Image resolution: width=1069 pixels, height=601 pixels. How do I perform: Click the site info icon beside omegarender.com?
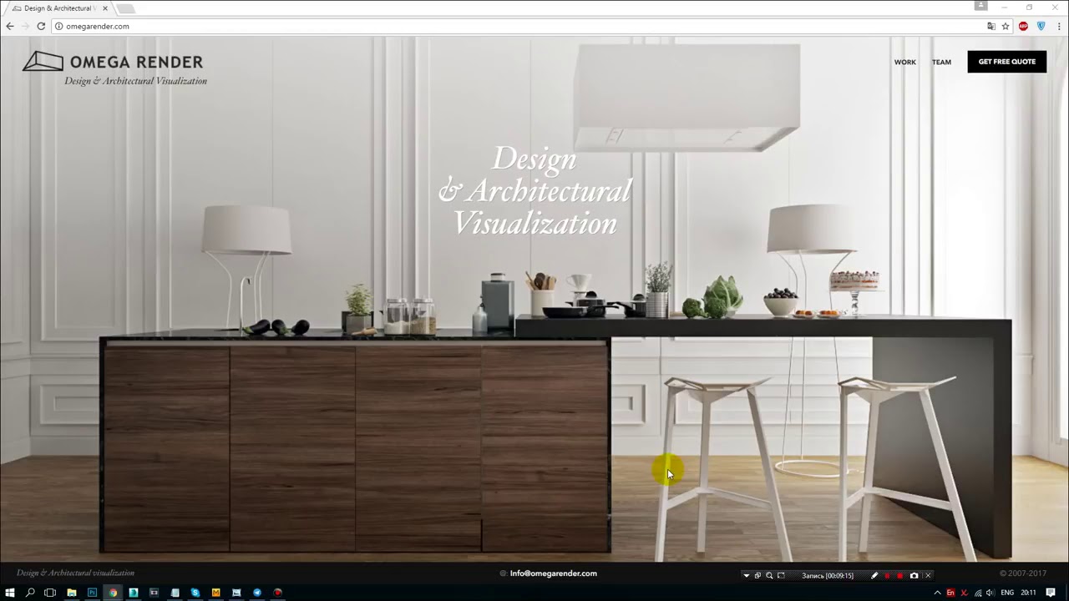point(58,26)
